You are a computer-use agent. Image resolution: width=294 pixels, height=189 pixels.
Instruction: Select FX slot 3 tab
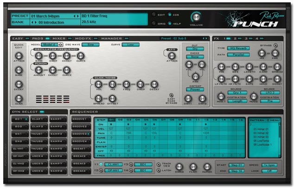tap(249, 38)
